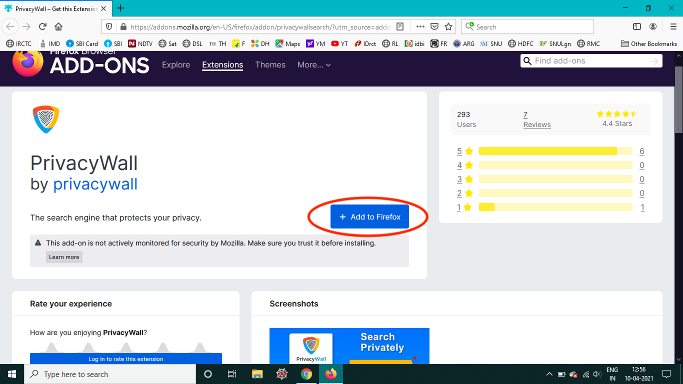Click the 5 star rating bar
Viewport: 683px width, 384px height.
[555, 151]
